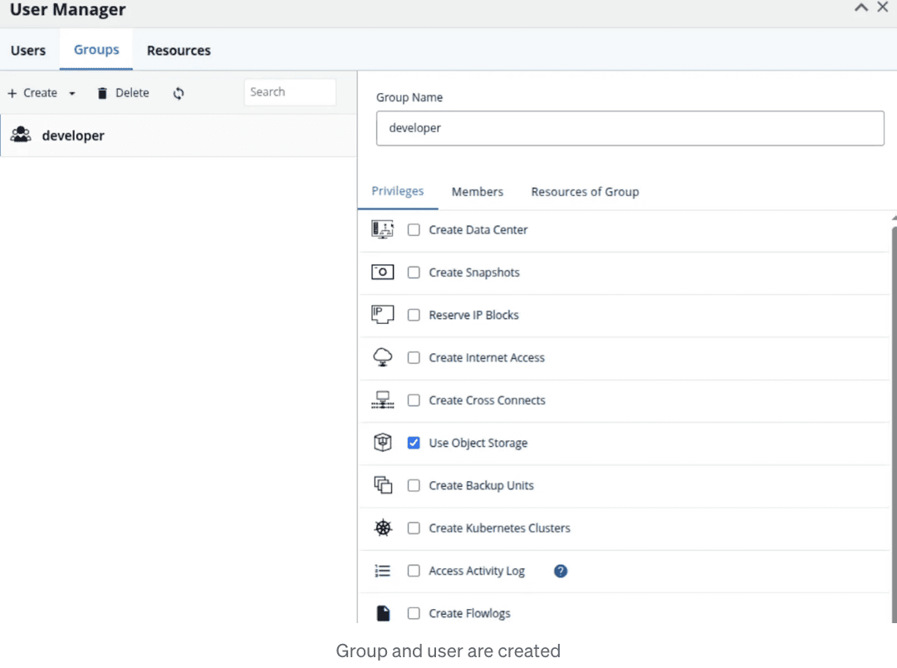This screenshot has width=897, height=668.
Task: Go to the Users tab
Action: [x=28, y=51]
